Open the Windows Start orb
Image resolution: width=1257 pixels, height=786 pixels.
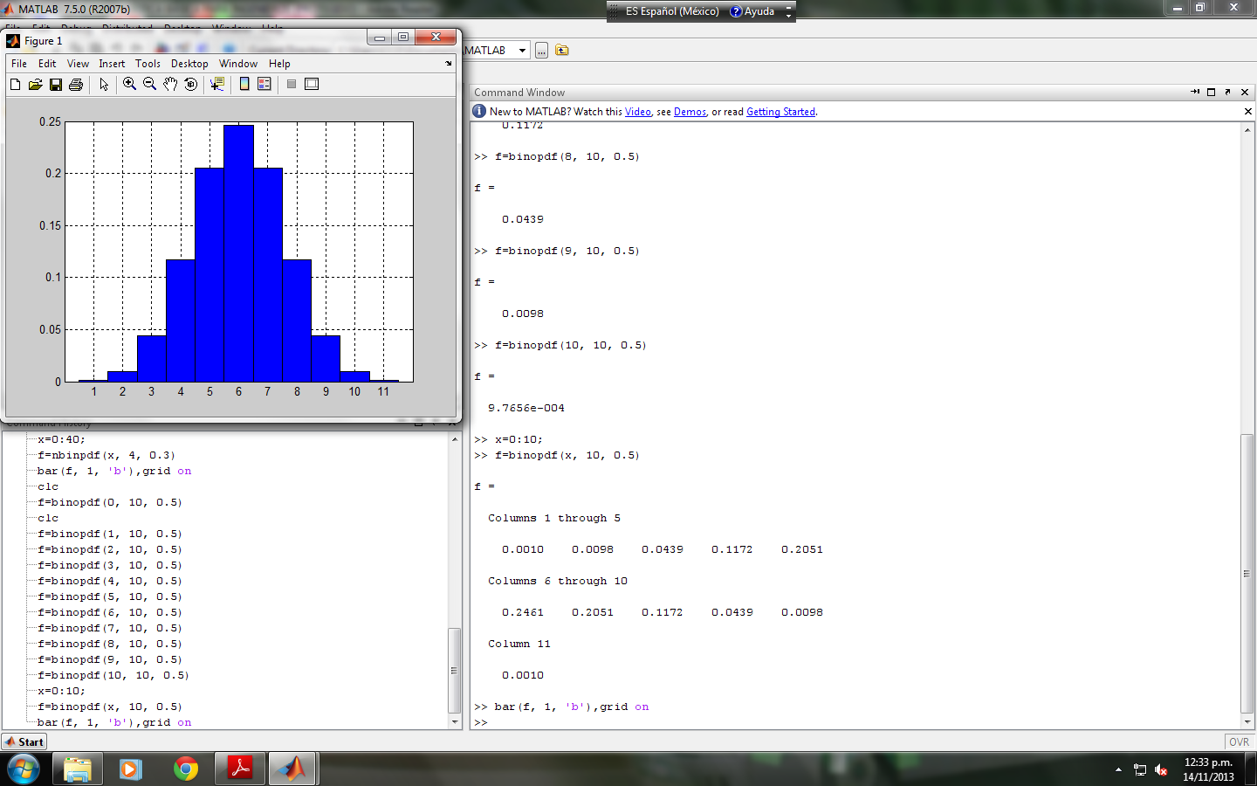coord(24,769)
